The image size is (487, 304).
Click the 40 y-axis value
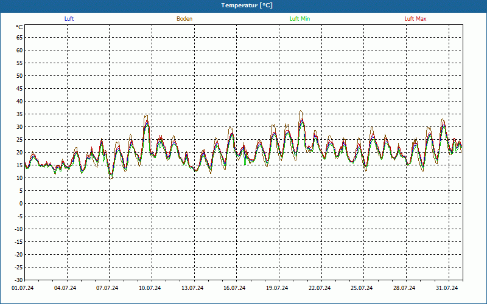pos(19,102)
